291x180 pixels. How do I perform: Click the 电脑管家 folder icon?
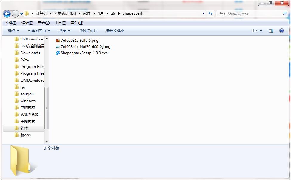[x=16, y=107]
